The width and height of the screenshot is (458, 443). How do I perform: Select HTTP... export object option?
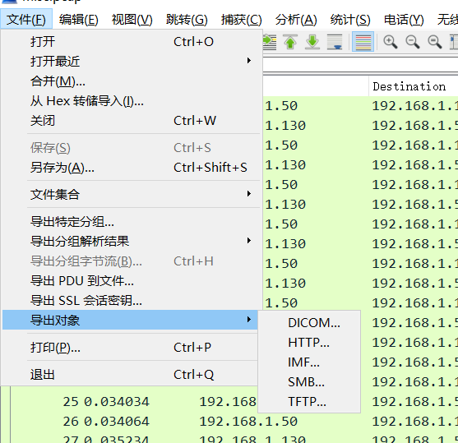point(309,343)
